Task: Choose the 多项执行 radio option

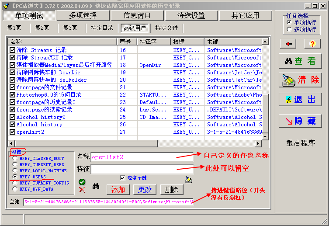Action: tap(289, 29)
